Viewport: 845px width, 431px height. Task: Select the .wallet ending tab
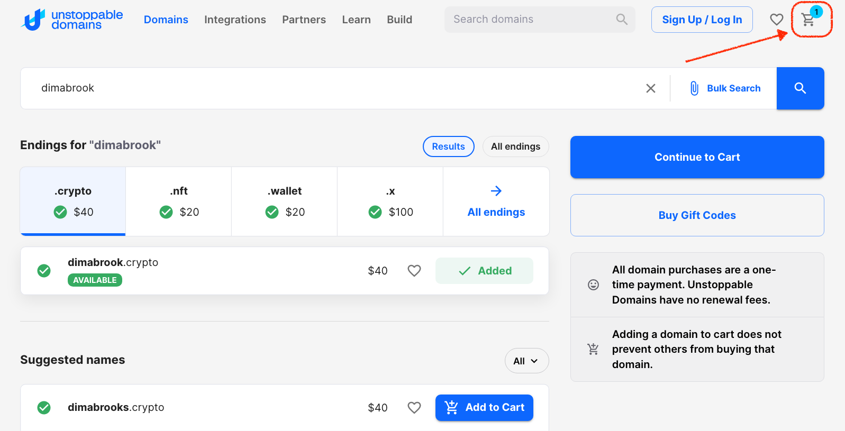coord(285,201)
